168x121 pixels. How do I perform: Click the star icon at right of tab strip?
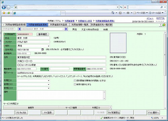click(x=164, y=25)
